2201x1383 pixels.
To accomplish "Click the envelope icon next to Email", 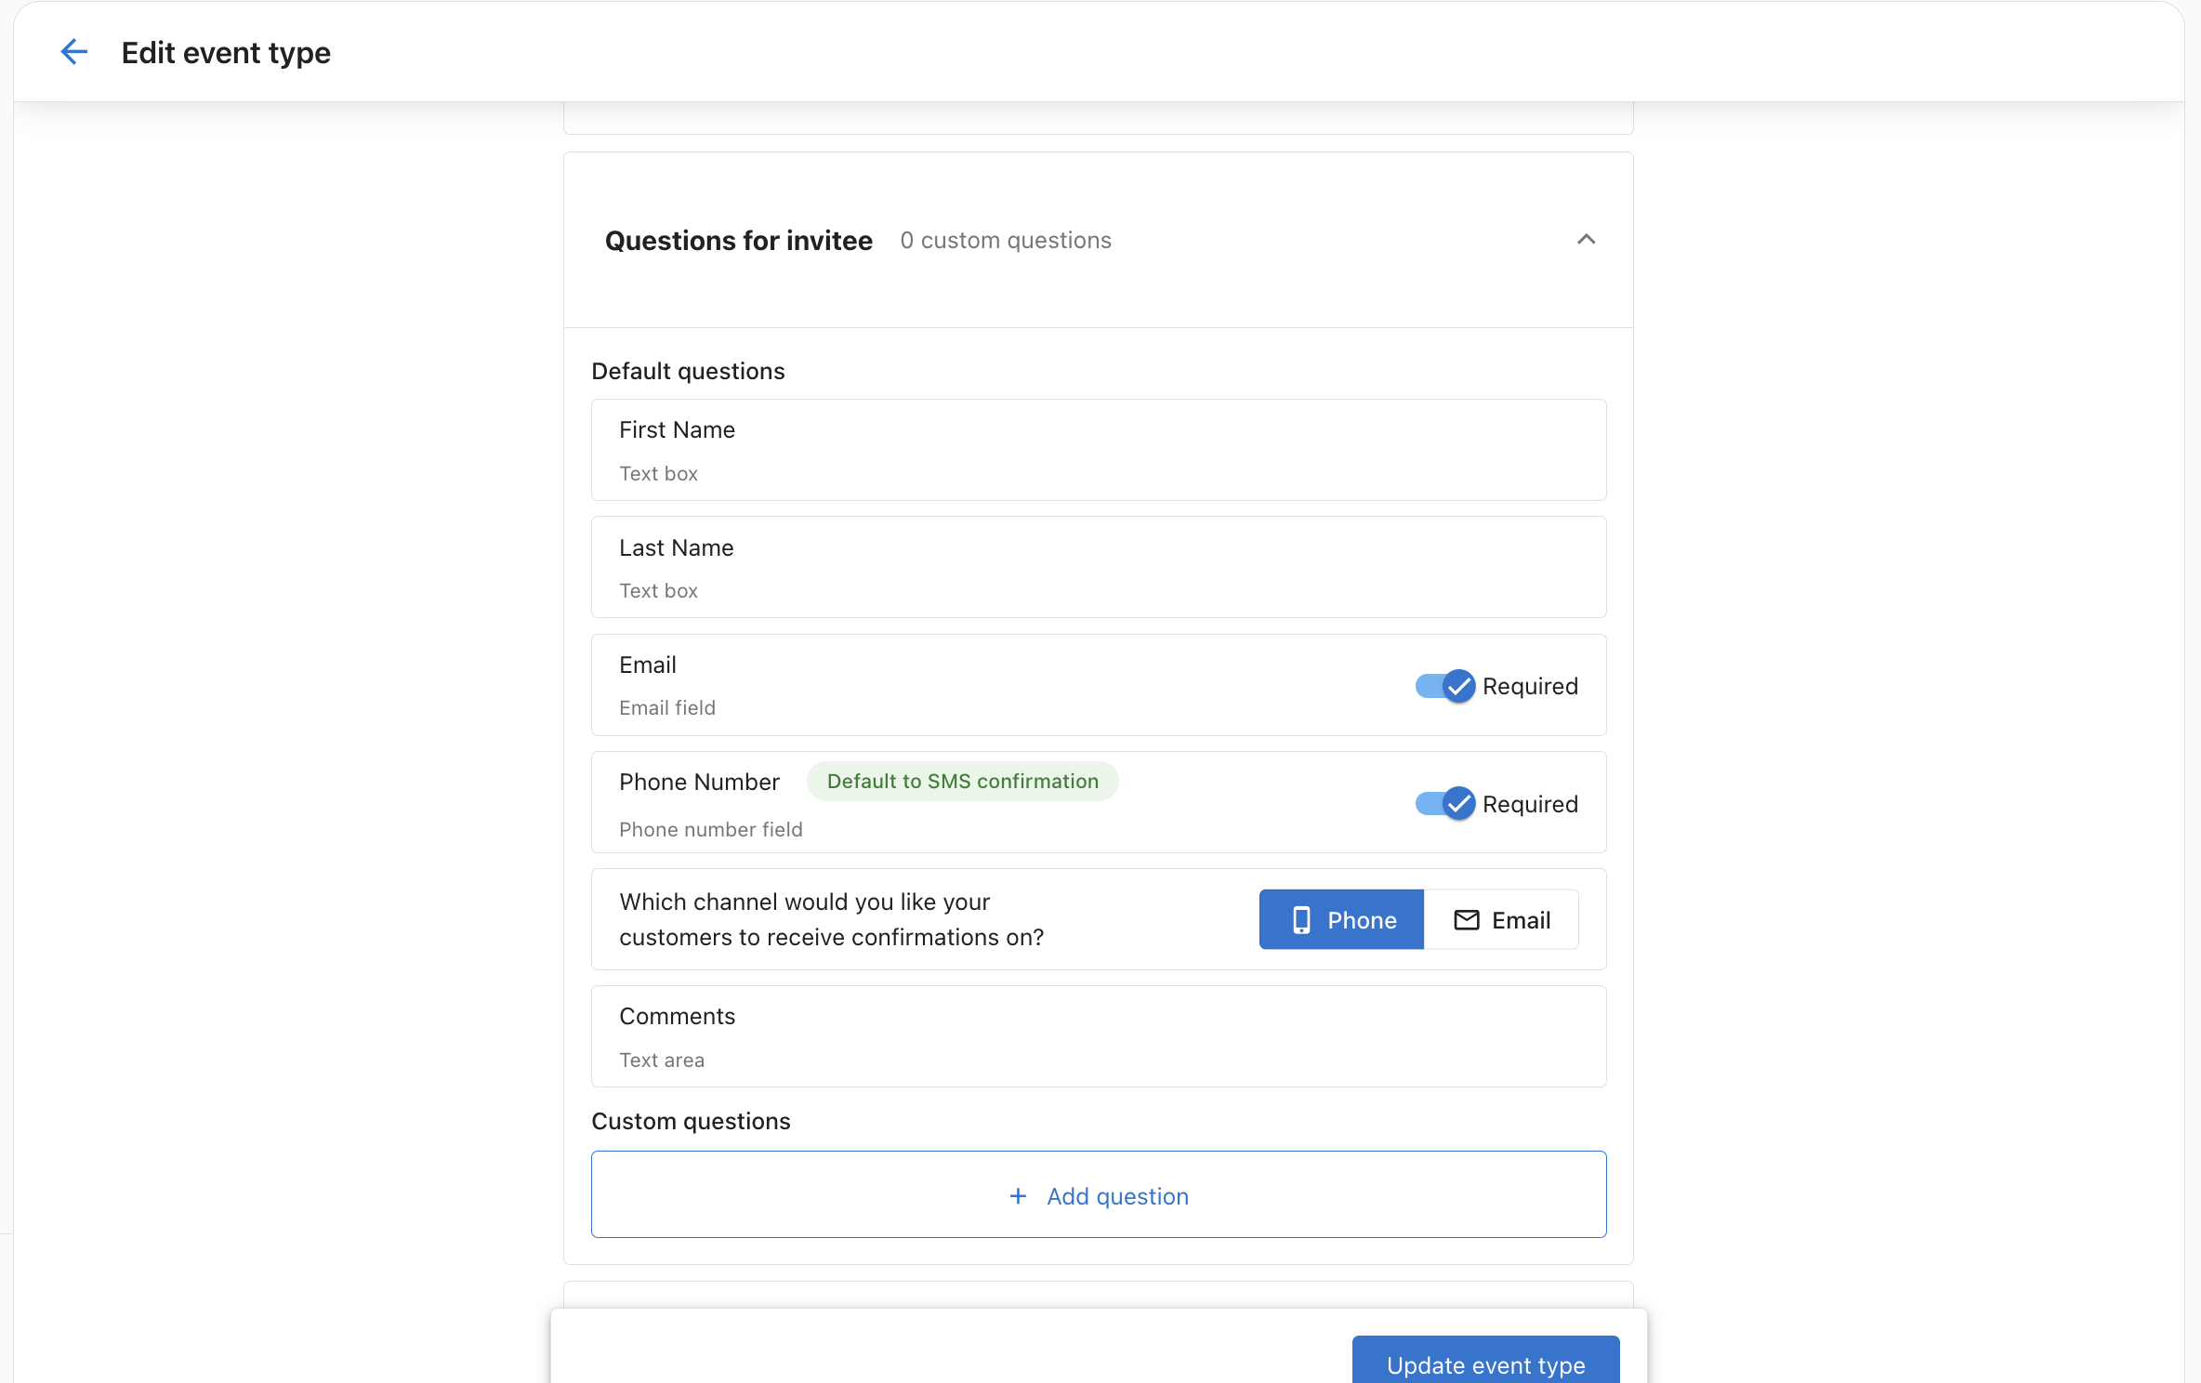I will tap(1467, 919).
